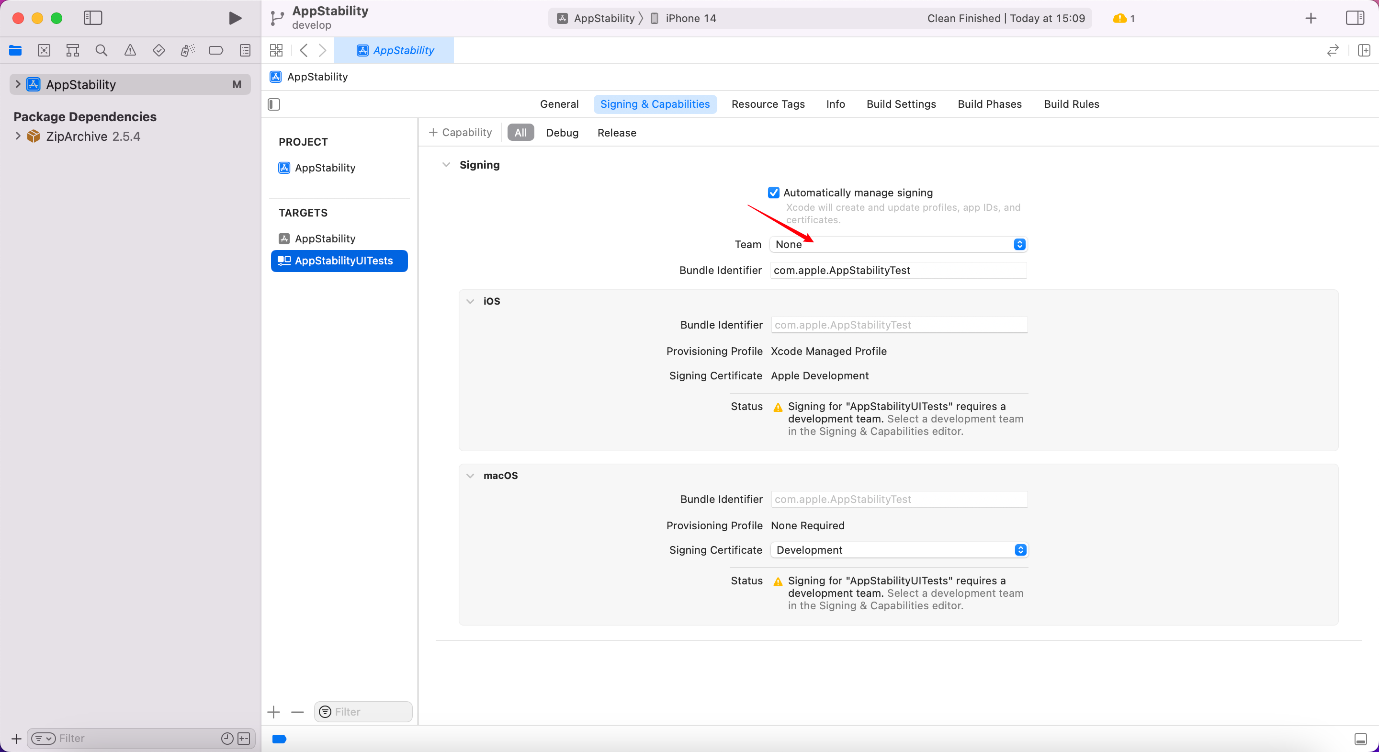
Task: Open the Build Rules tab
Action: (1071, 104)
